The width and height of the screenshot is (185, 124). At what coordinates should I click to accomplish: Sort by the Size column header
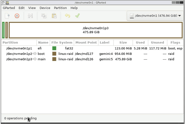coord(123,42)
